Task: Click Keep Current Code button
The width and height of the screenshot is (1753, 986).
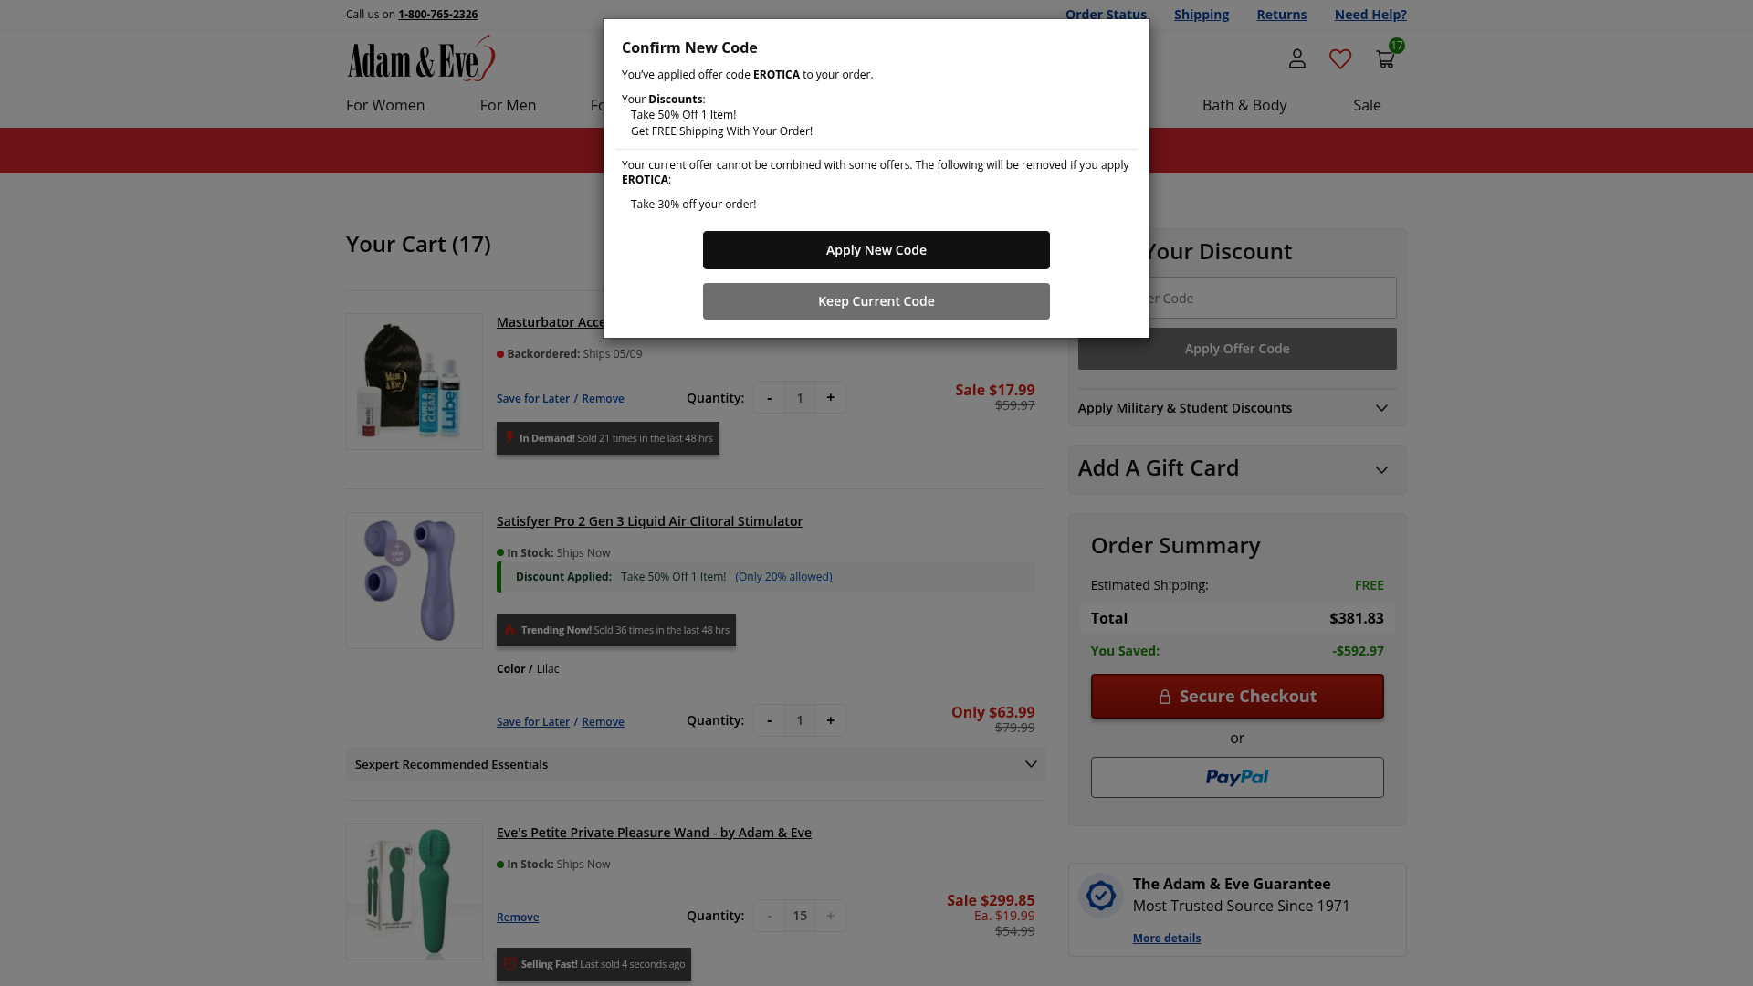Action: [876, 301]
